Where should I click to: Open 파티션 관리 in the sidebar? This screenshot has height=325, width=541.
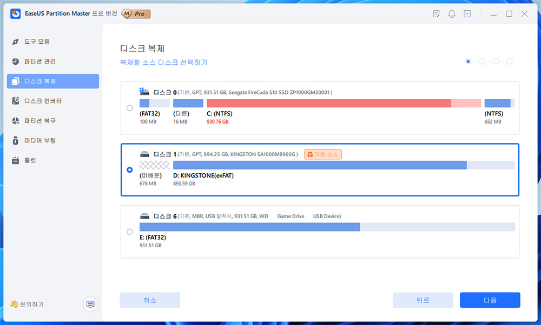pyautogui.click(x=53, y=62)
